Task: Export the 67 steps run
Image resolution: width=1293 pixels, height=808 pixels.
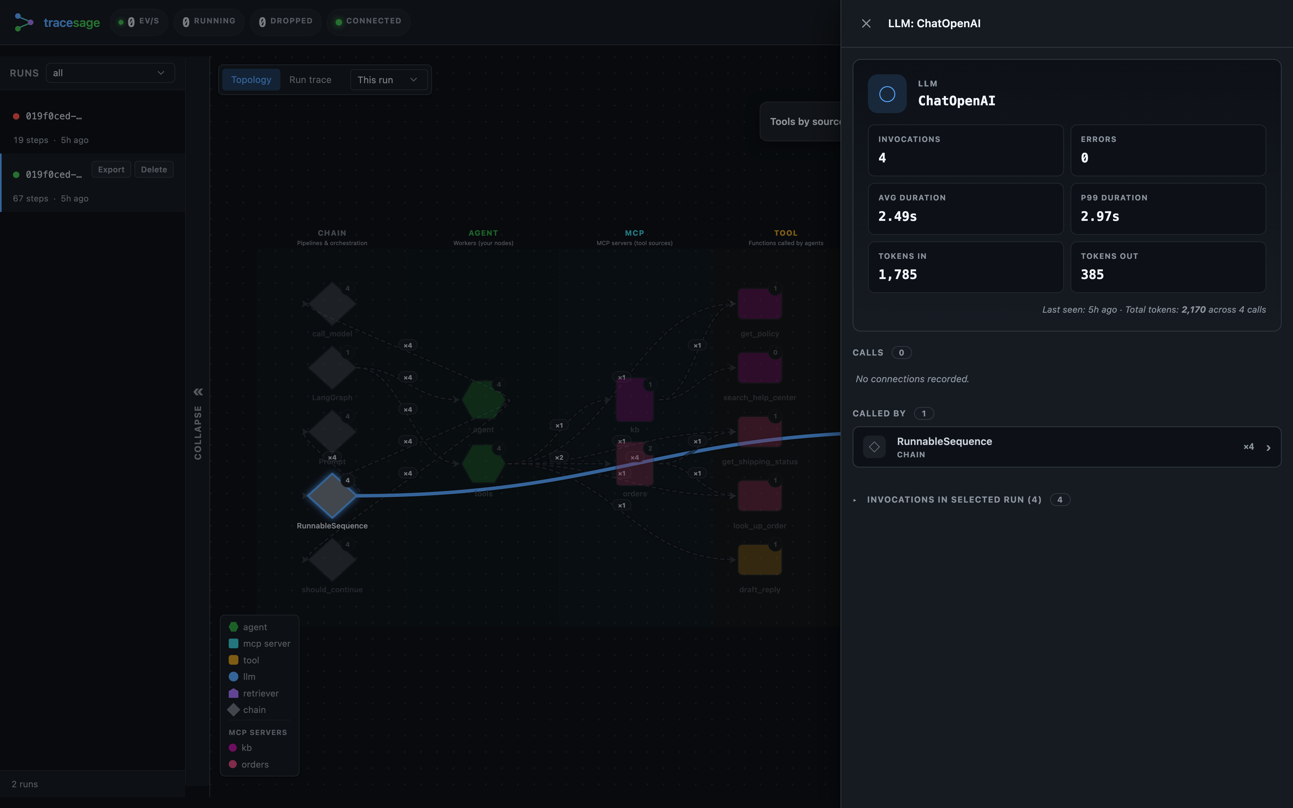Action: tap(111, 169)
